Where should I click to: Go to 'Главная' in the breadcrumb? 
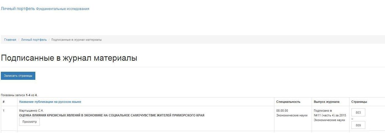[x=10, y=40]
